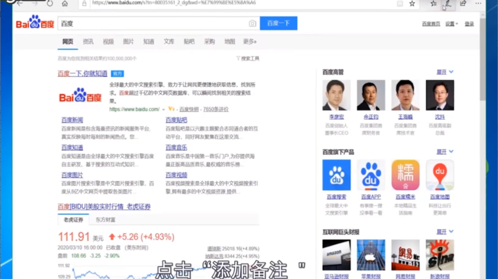Open the Favorites hub icon

point(433,4)
